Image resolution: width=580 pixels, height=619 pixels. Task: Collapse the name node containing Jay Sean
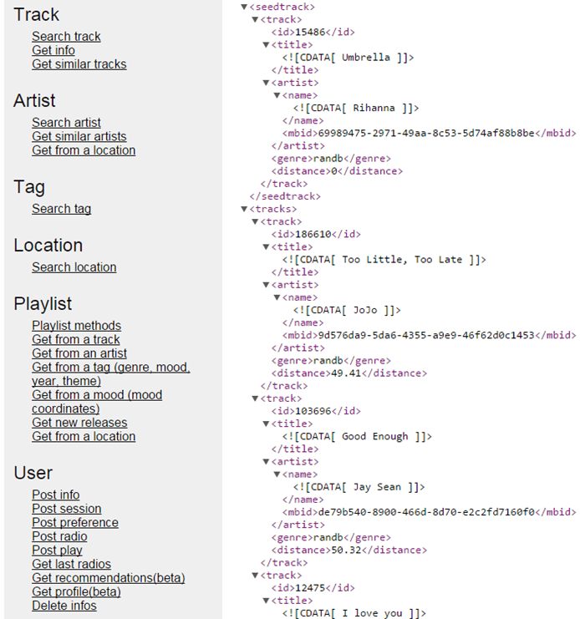pyautogui.click(x=277, y=474)
